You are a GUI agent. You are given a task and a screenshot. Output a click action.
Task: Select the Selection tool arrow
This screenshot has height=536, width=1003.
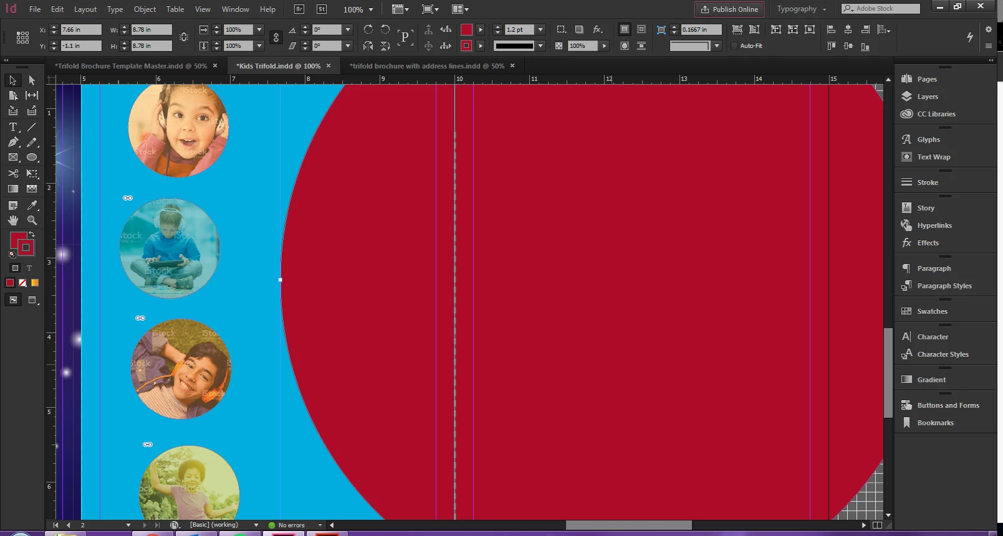coord(13,80)
